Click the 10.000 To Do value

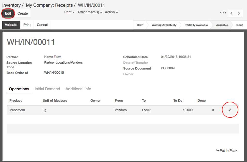(187, 110)
